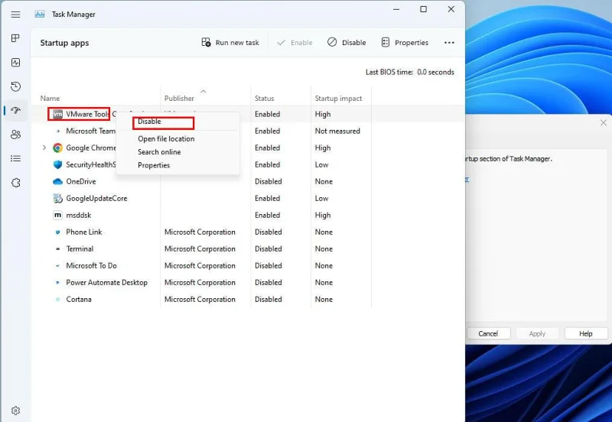The image size is (612, 422).
Task: Click the Cortana row icon
Action: click(58, 300)
